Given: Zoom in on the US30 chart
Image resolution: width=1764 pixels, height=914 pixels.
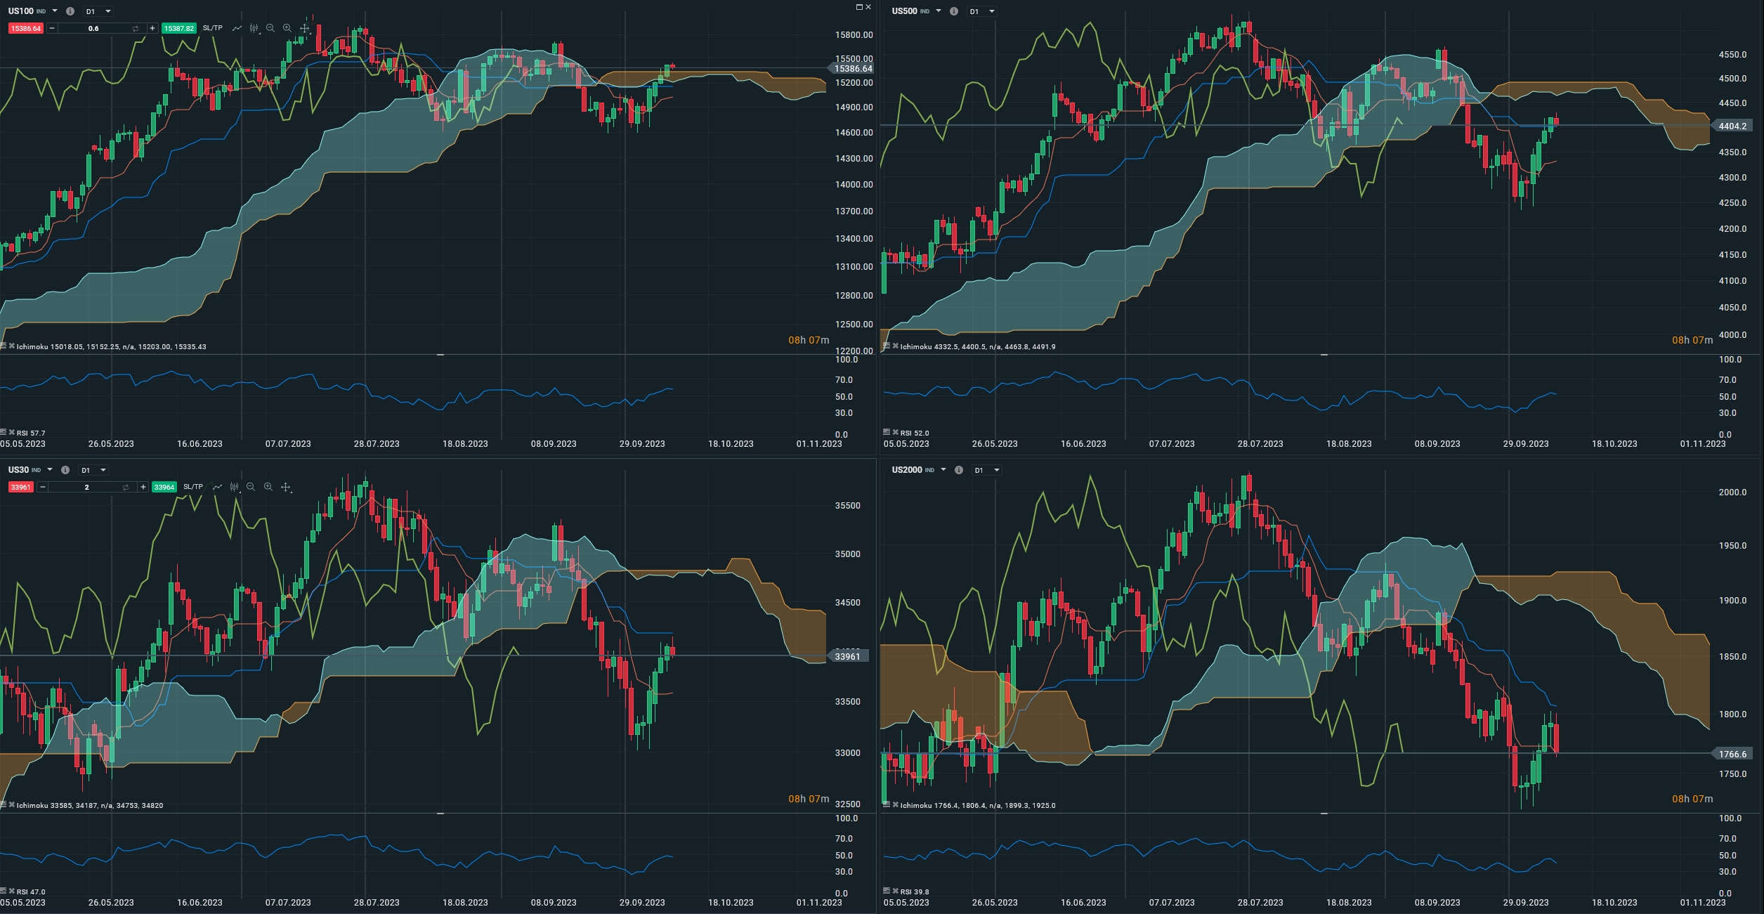Looking at the screenshot, I should coord(268,487).
